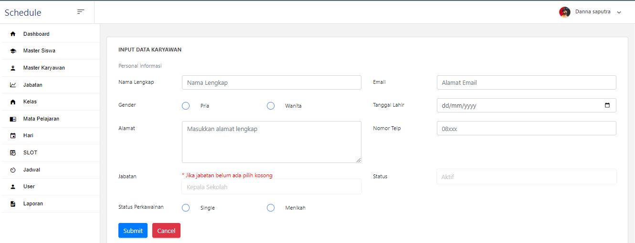This screenshot has width=635, height=243.
Task: Select the Pria gender radio button
Action: 186,106
